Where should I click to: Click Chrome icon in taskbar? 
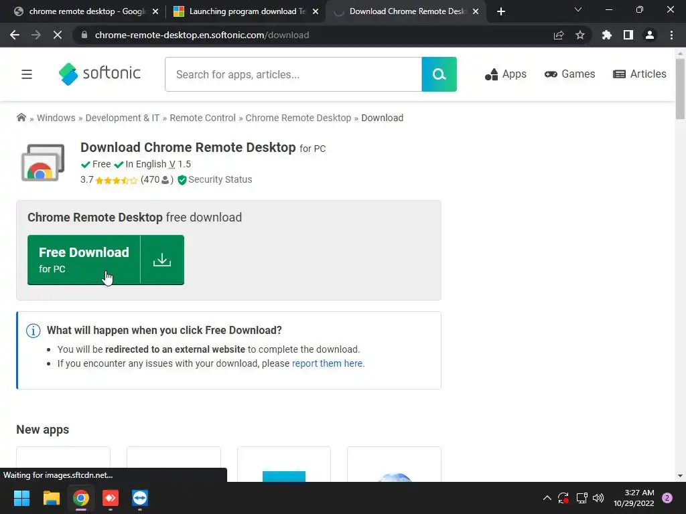pos(81,498)
